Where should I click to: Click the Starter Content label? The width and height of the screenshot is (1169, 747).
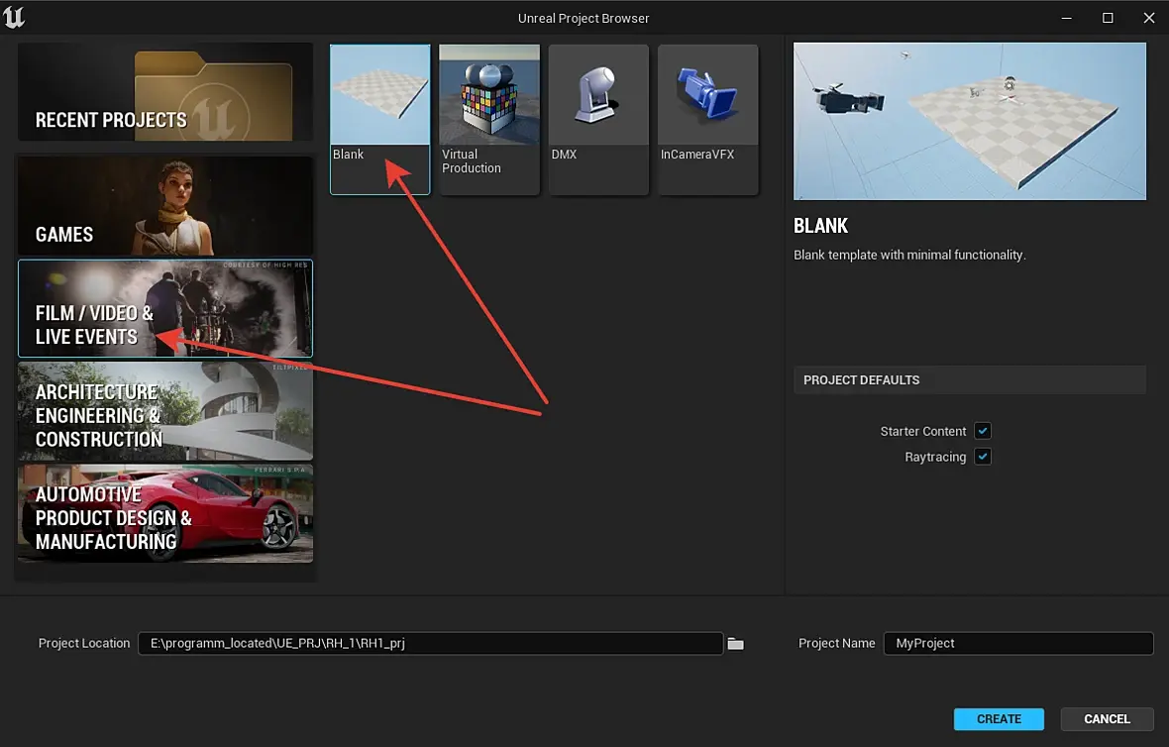pos(923,431)
